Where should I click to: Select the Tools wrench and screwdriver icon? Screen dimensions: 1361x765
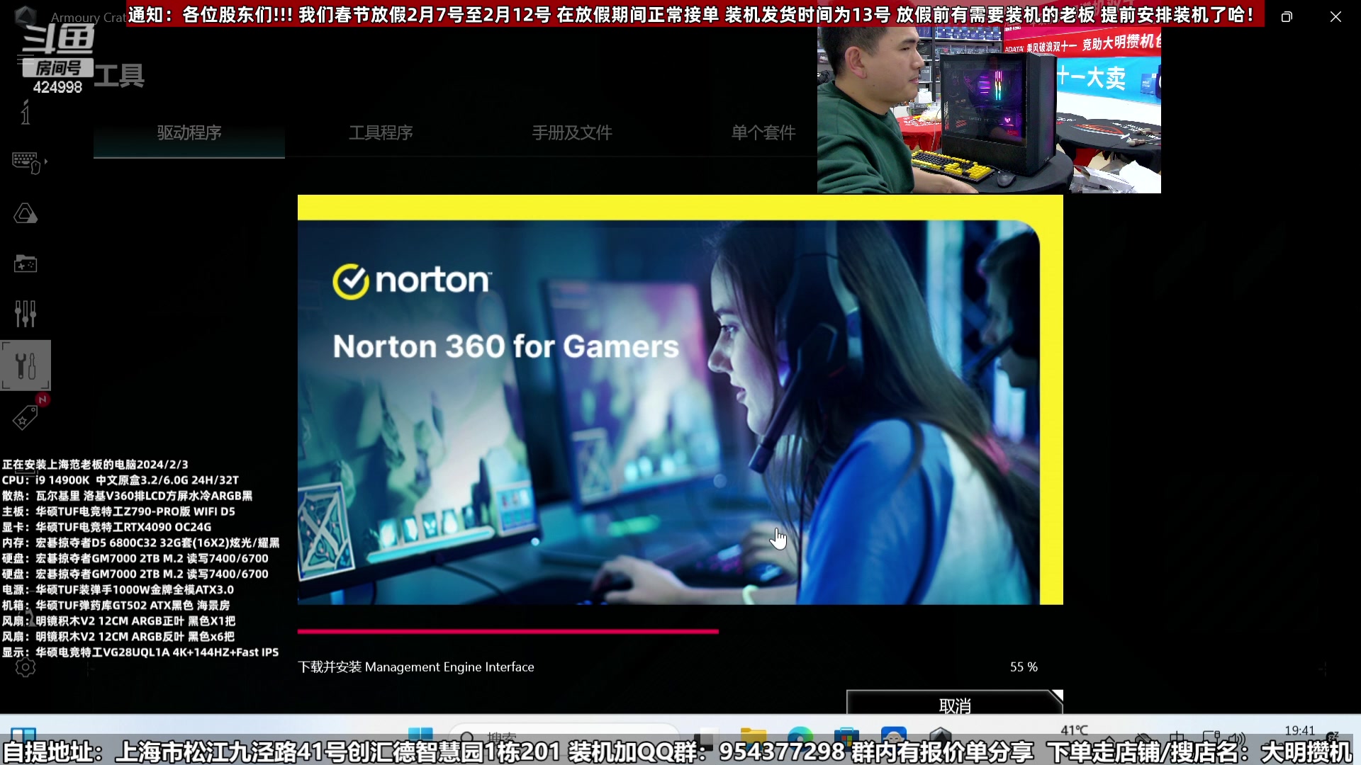[26, 365]
